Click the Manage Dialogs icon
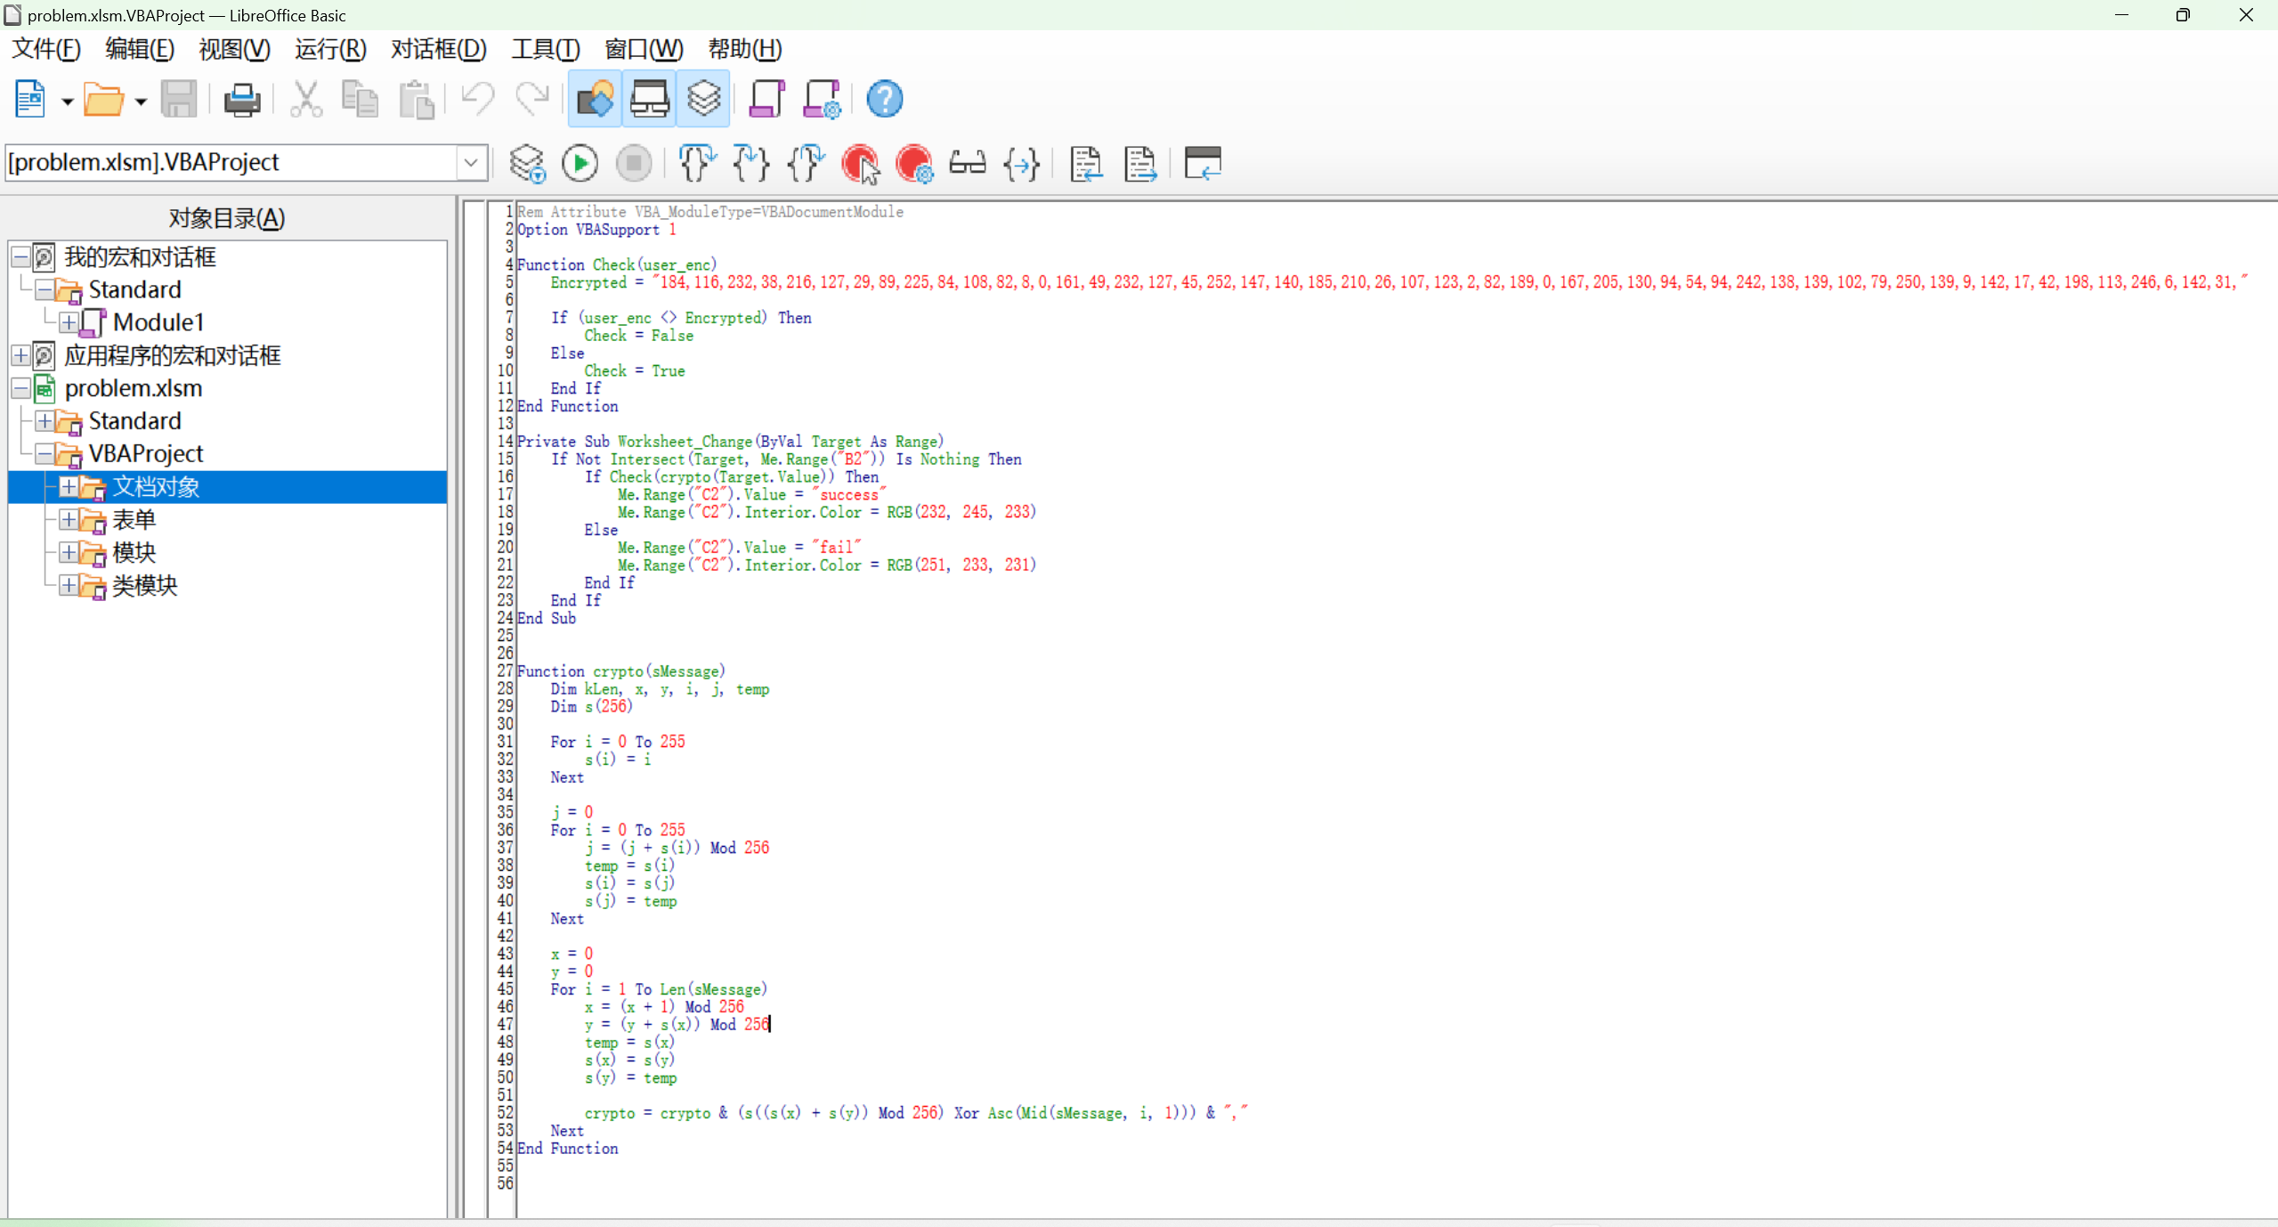Screen dimensions: 2278x1227 pyautogui.click(x=766, y=99)
